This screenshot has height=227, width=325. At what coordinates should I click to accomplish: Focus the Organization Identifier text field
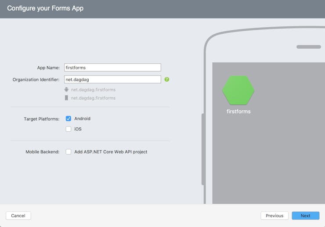tap(112, 79)
